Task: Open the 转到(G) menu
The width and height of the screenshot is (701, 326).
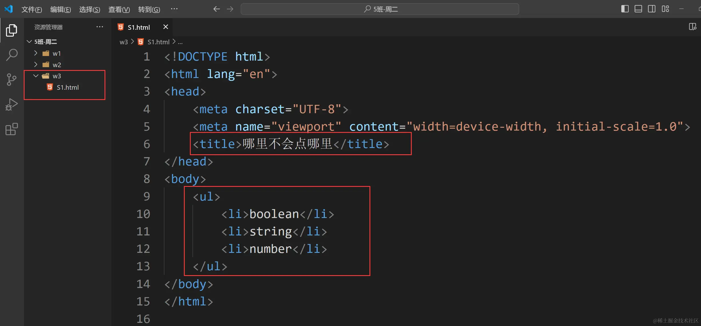Action: (x=149, y=9)
